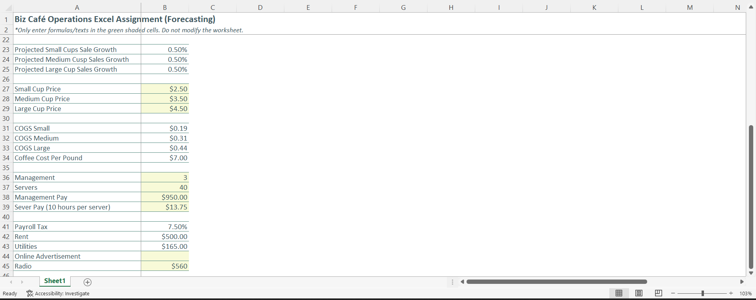Click next sheet navigation arrow
Screen dimensions: 756x300
(22, 282)
